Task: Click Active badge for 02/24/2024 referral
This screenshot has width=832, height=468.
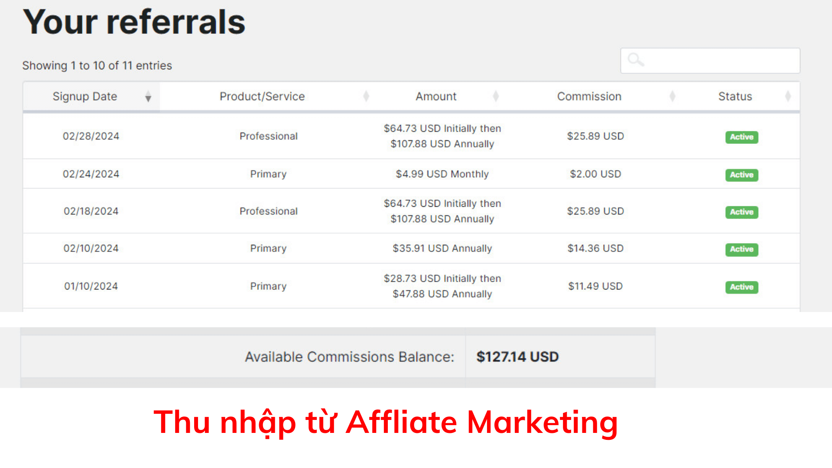Action: tap(741, 175)
